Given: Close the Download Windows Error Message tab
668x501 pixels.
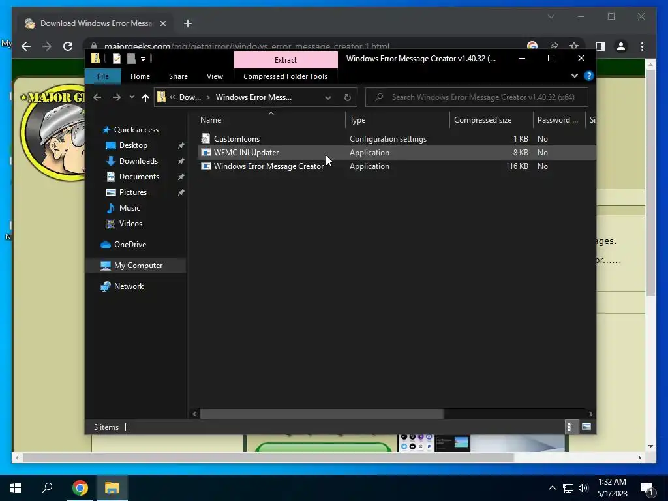Looking at the screenshot, I should [162, 23].
